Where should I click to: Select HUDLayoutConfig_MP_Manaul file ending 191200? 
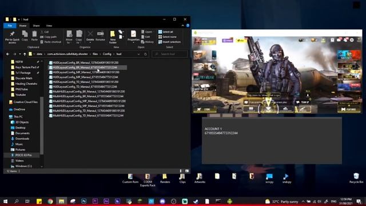tap(84, 72)
